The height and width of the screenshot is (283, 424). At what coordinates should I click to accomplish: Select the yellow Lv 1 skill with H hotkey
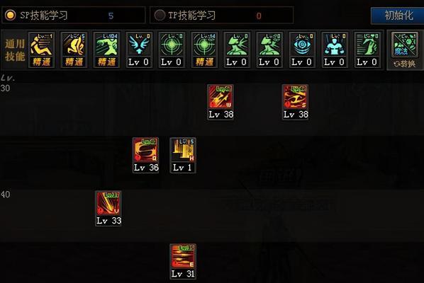183,155
